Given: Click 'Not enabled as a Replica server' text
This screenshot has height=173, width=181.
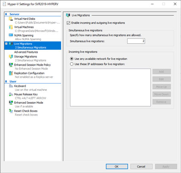Looking at the screenshot, I should point(34,77).
